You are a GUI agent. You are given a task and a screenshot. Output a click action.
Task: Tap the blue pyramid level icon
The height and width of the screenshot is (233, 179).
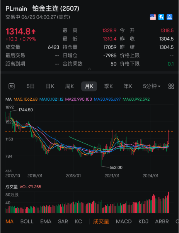[x=169, y=17]
